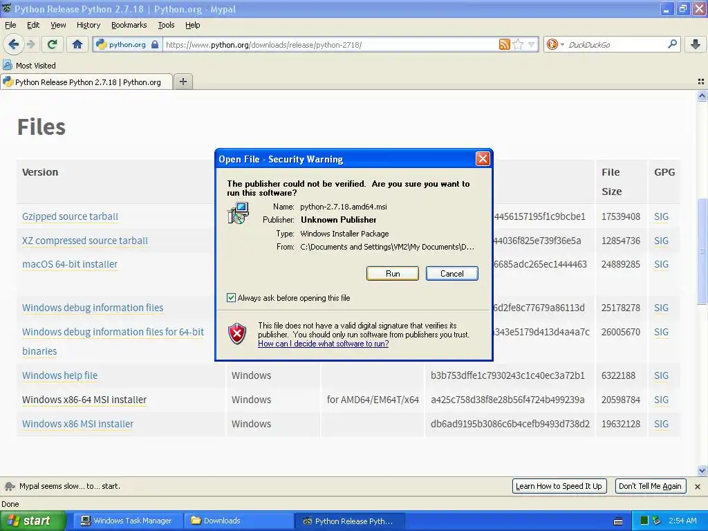Open the File menu
The width and height of the screenshot is (708, 531).
pos(10,25)
